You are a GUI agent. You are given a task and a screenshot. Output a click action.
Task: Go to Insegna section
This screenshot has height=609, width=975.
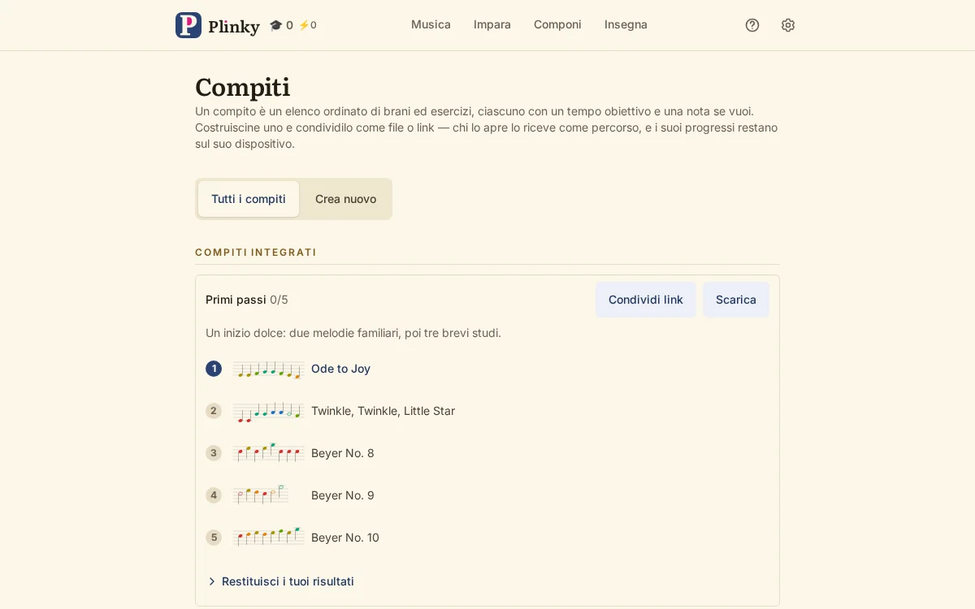(626, 24)
